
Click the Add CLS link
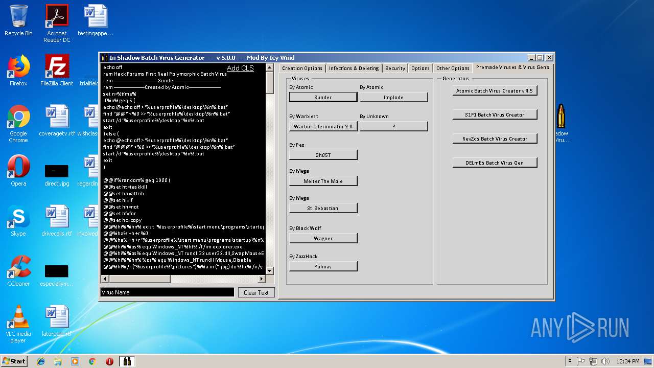(240, 68)
